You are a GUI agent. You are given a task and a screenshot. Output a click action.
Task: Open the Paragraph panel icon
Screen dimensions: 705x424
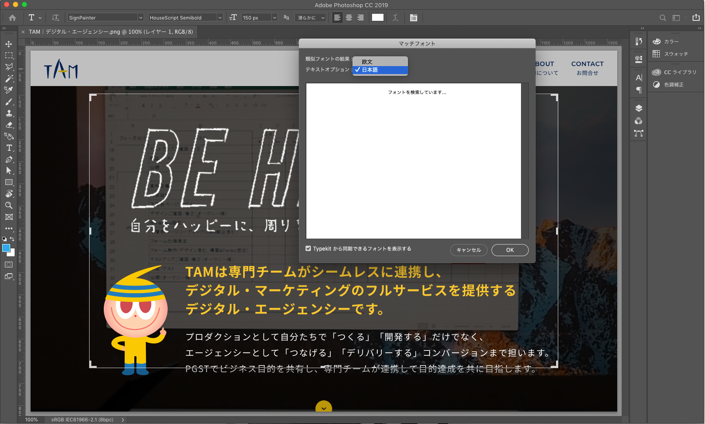639,90
